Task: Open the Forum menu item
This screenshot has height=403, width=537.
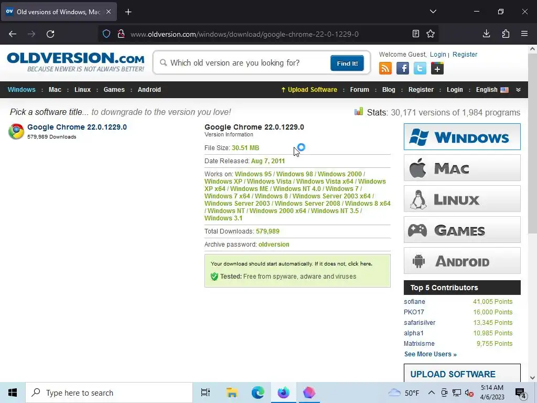Action: point(360,90)
